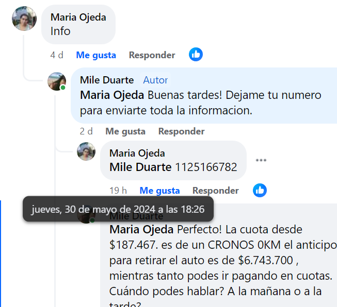Open Maria Ojeda's profile from Info comment name

(78, 17)
